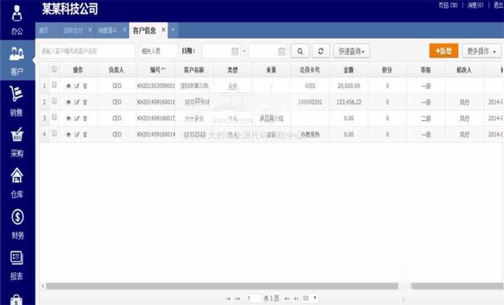Viewport: 504px width, 305px height.
Task: Select the 客户信息 tab
Action: 144,30
